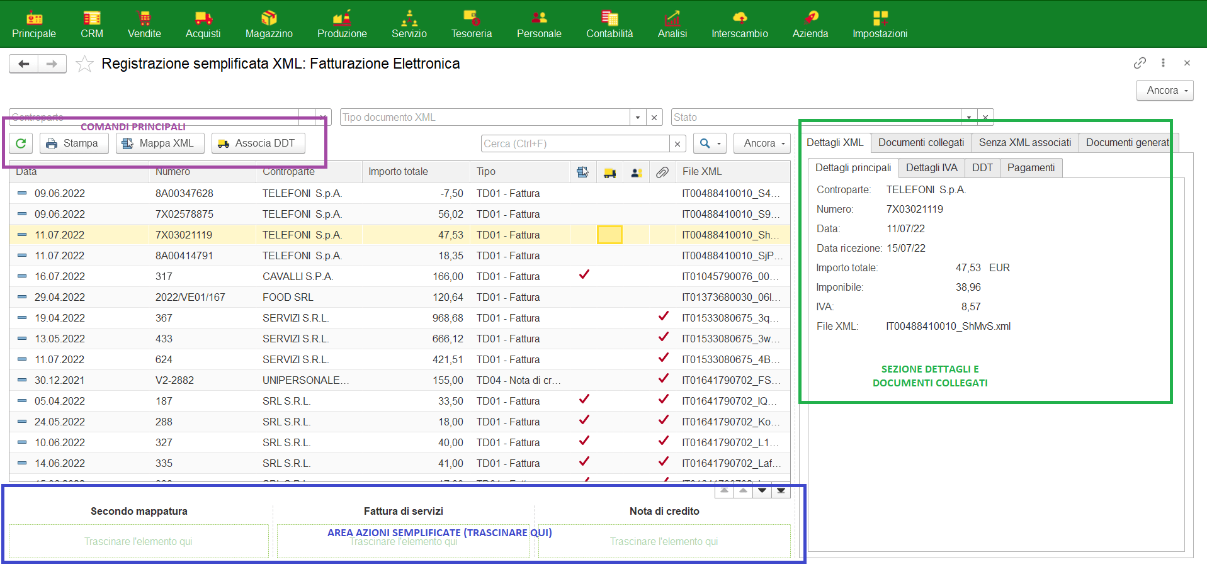Open the Magazzino module
Screen dimensions: 1207x567
pos(269,25)
